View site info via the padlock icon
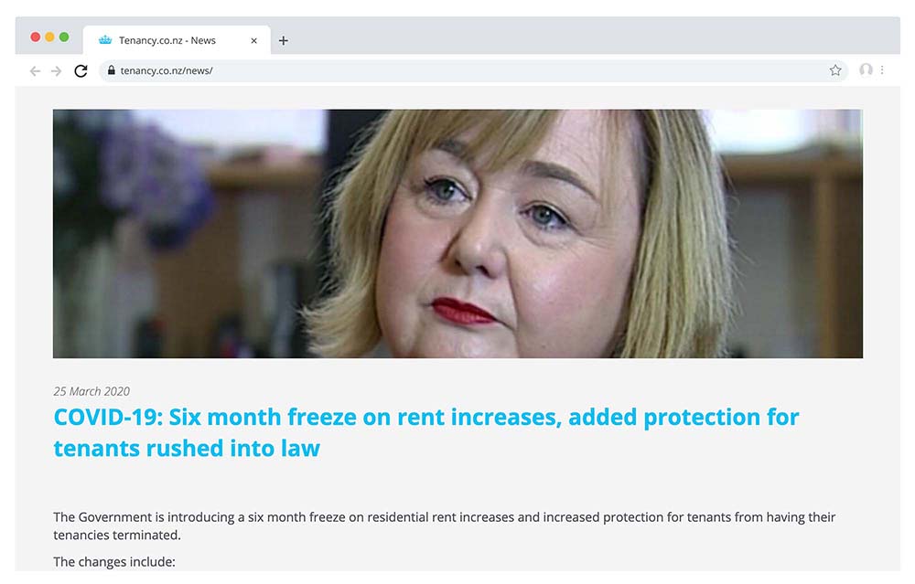 click(x=111, y=70)
